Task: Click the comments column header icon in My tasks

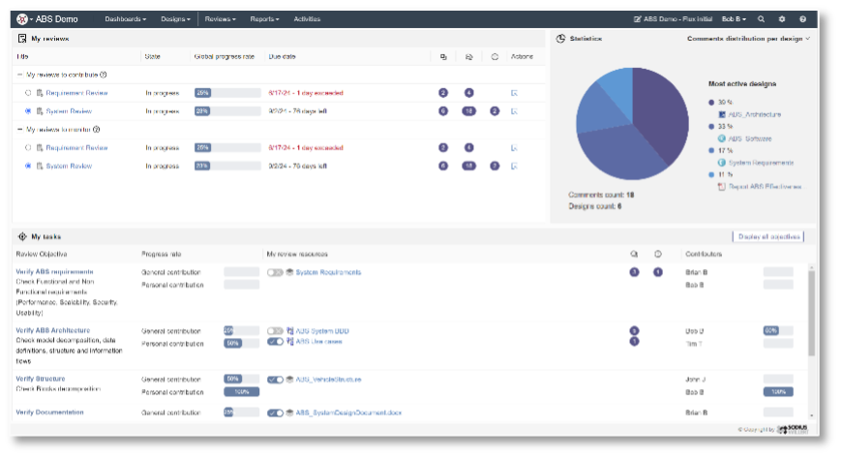Action: click(x=634, y=255)
